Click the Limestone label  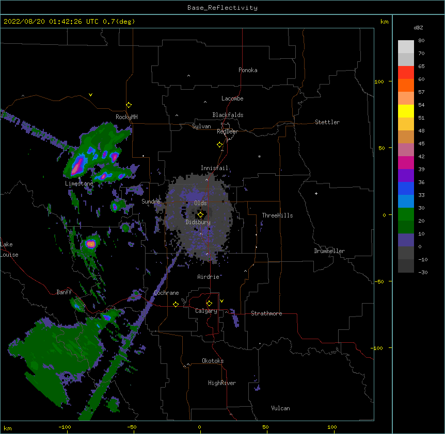point(79,183)
